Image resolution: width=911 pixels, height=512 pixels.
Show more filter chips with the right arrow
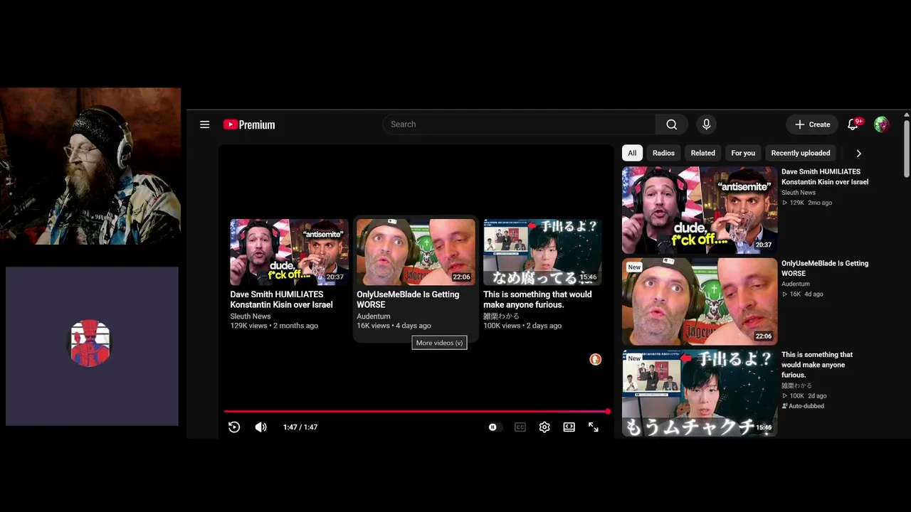pos(858,153)
